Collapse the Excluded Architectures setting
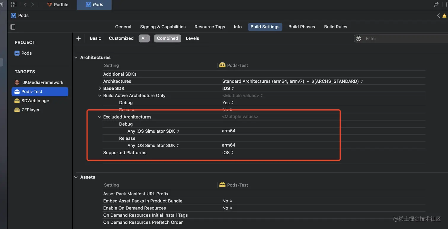The image size is (448, 229). (x=100, y=117)
